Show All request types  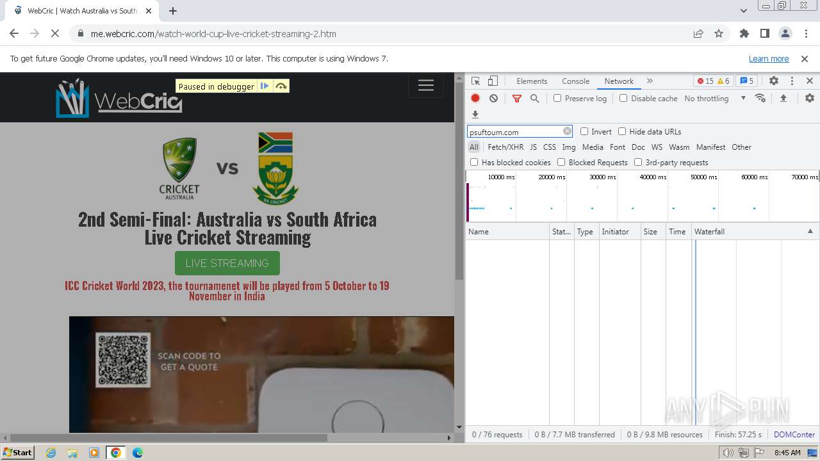(x=474, y=147)
